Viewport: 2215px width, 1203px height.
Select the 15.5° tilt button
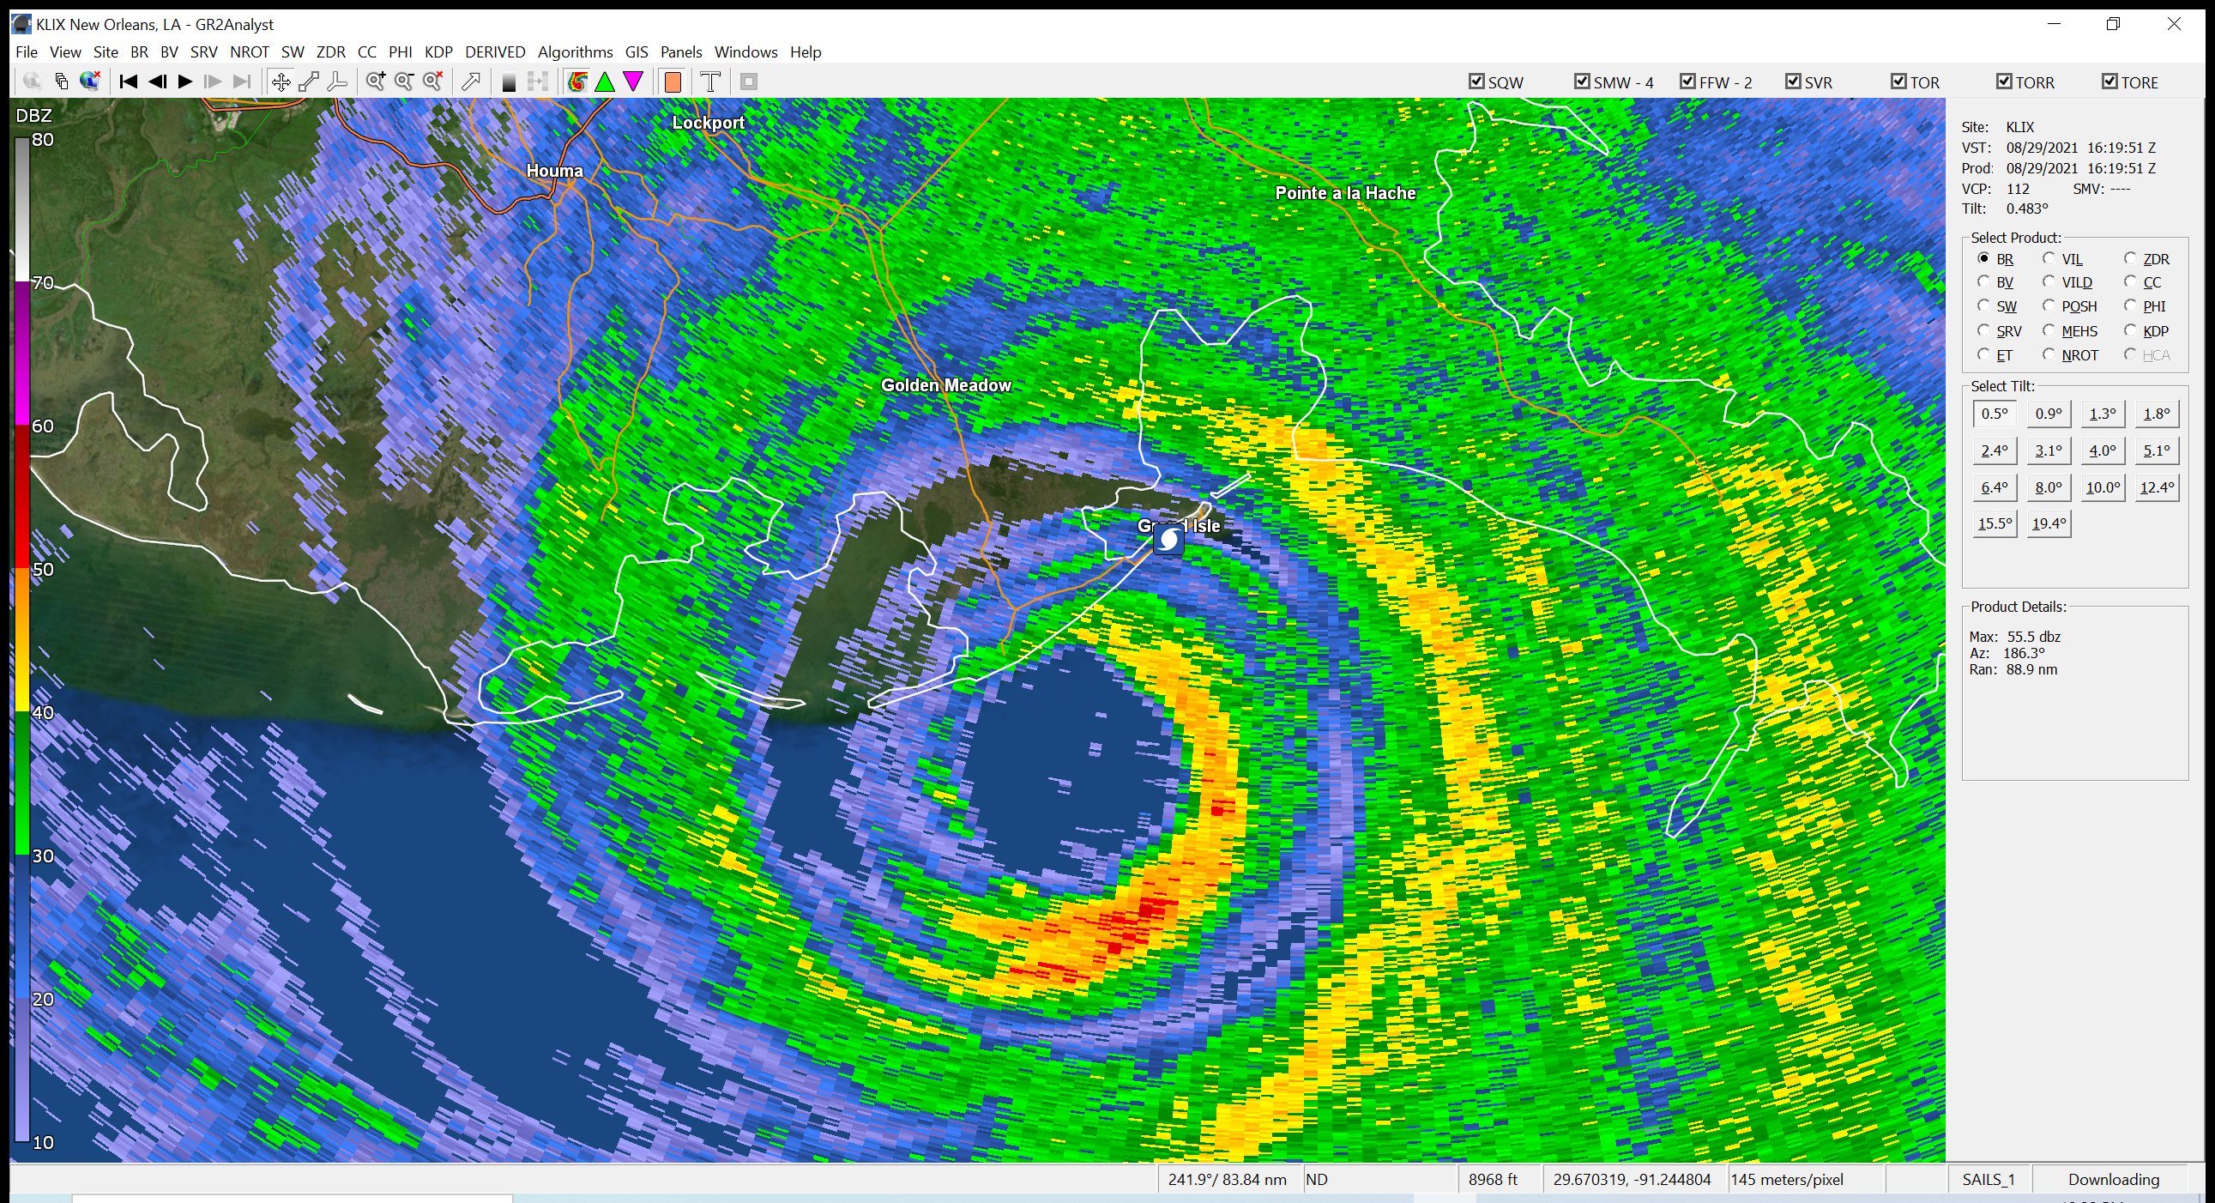[x=1994, y=523]
